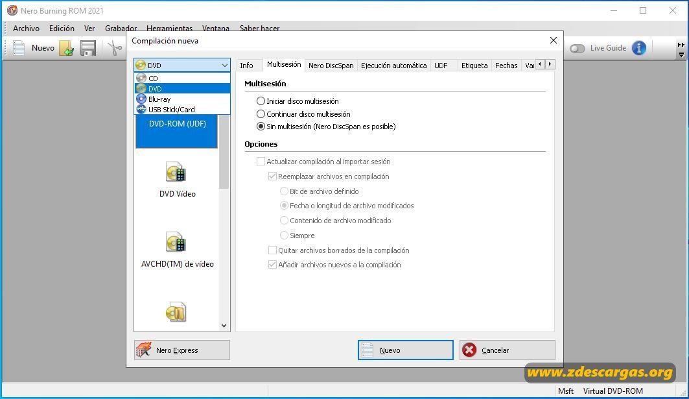
Task: Switch to the Etiqueta tab
Action: tap(474, 66)
